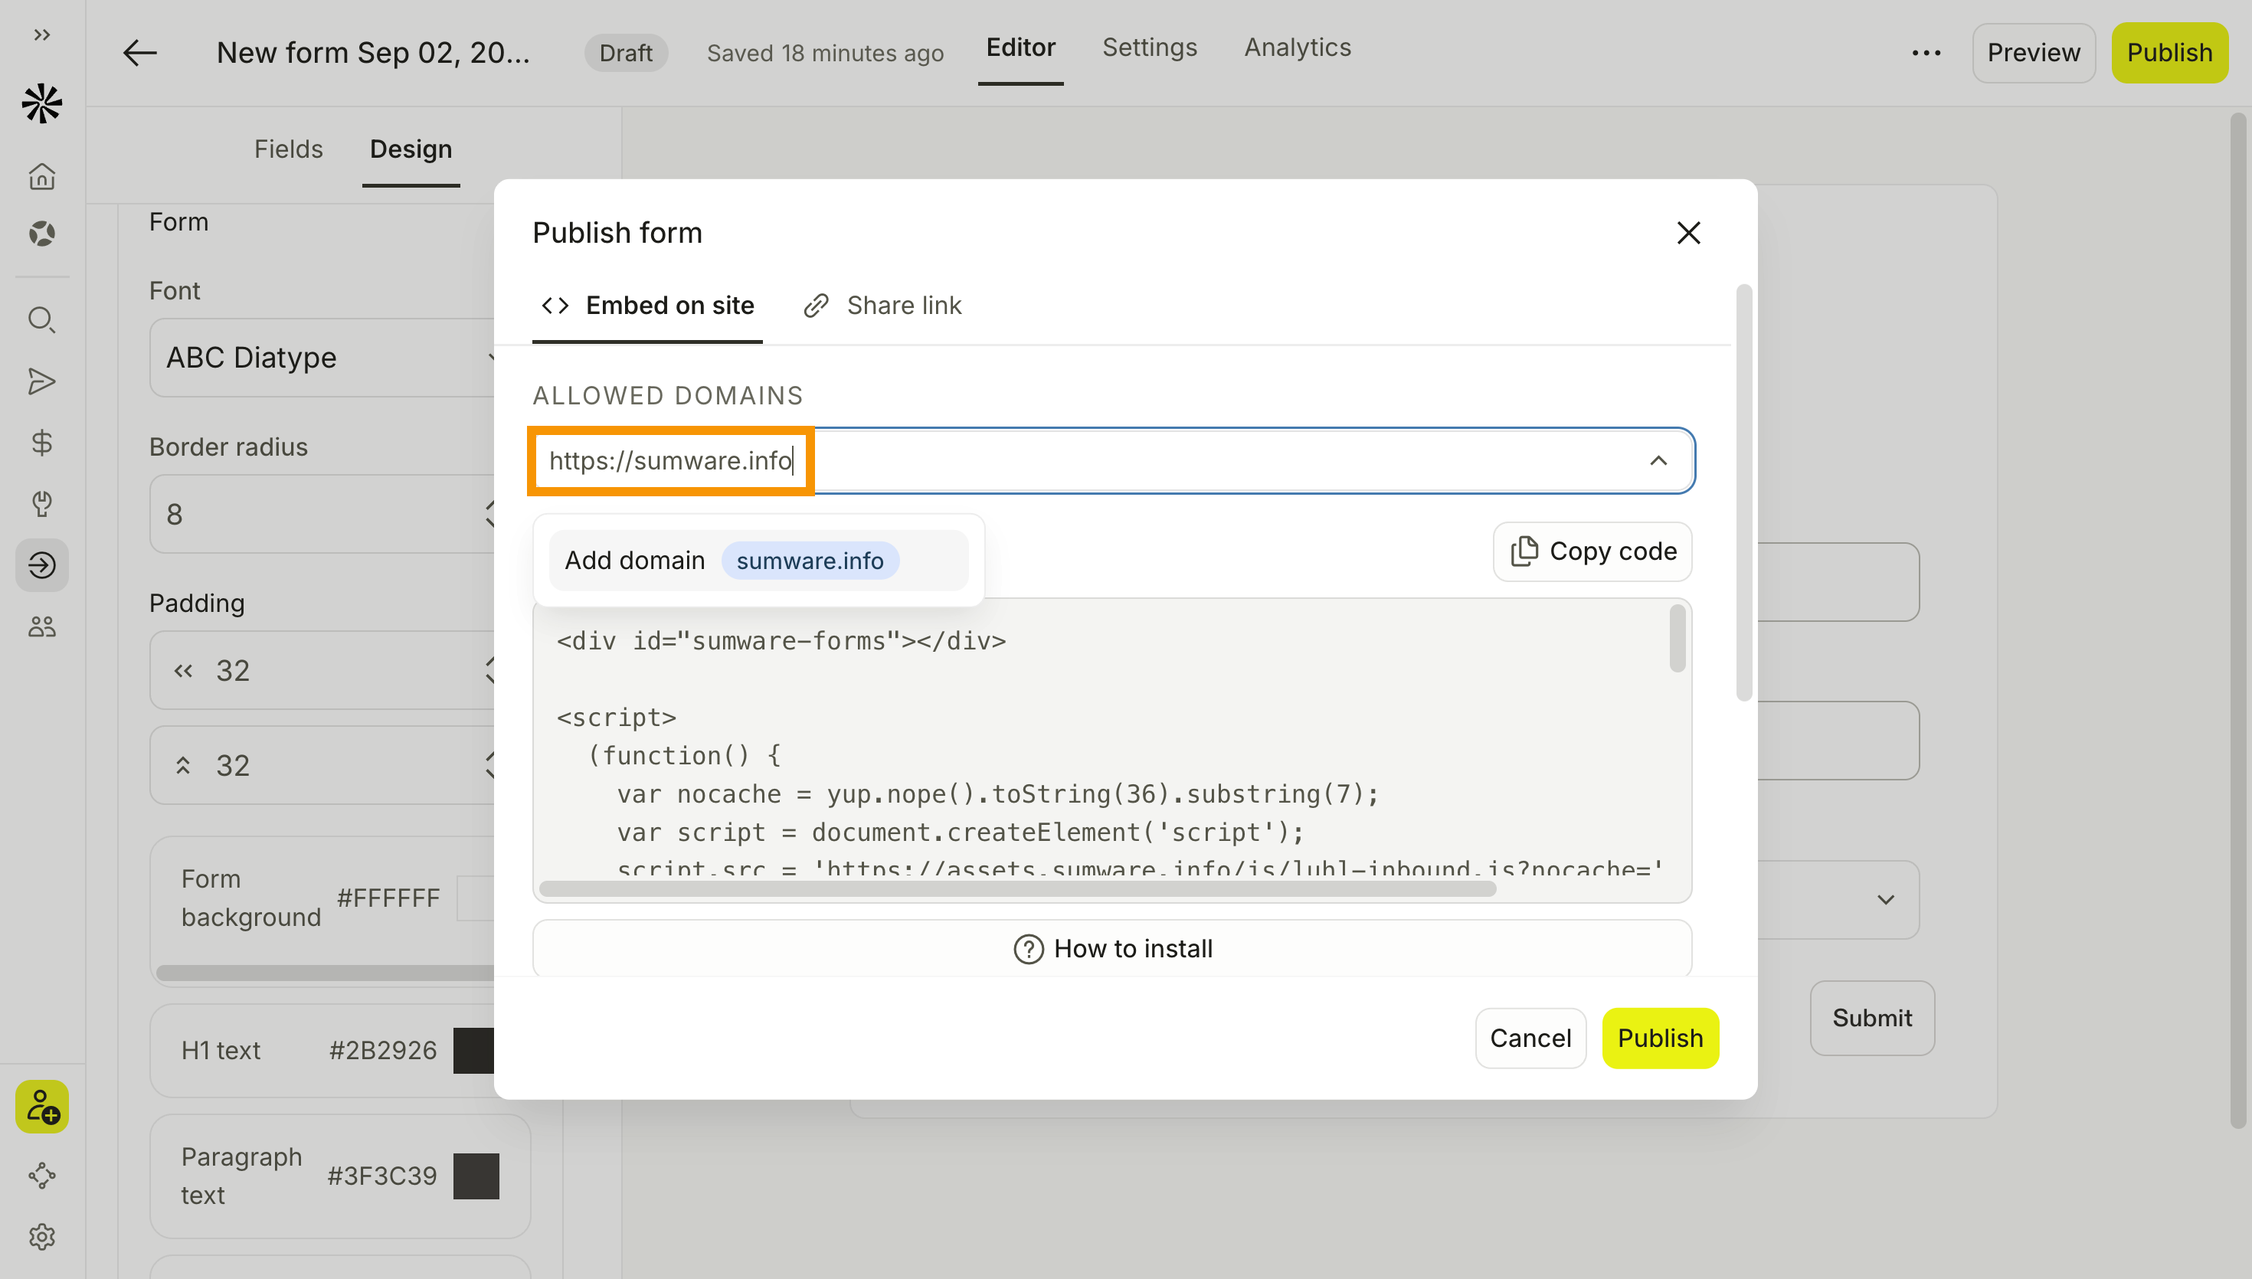This screenshot has height=1279, width=2252.
Task: Close the Publish form dialog
Action: point(1688,233)
